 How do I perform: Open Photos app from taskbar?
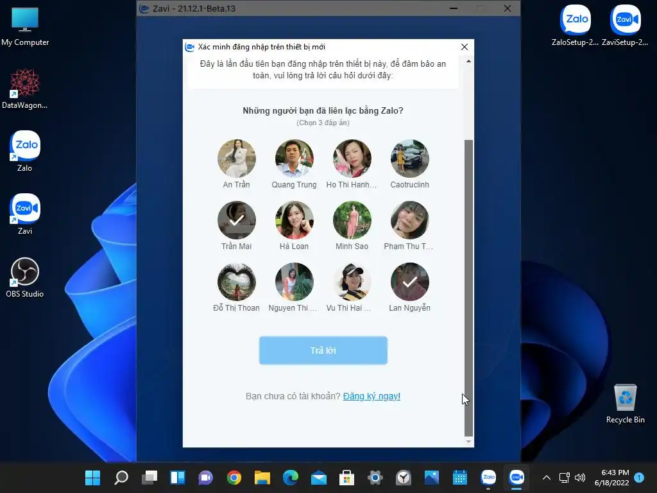click(432, 478)
